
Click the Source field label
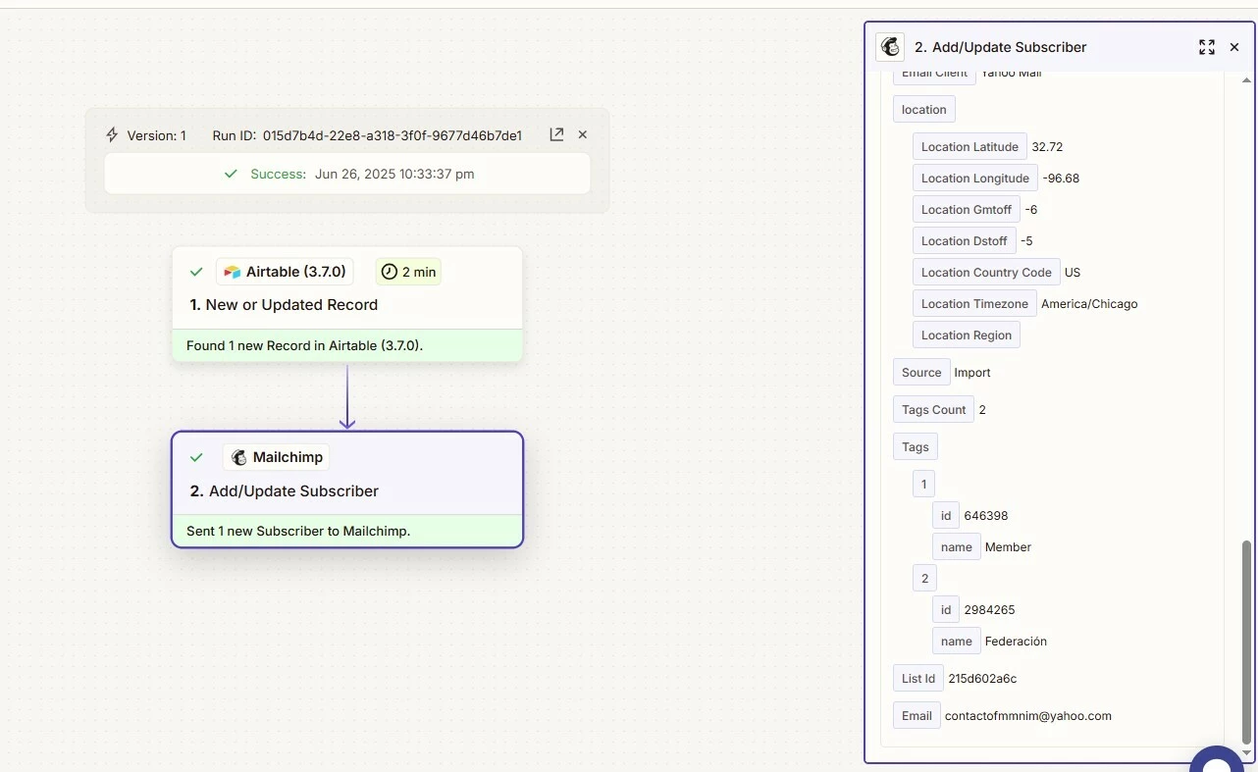(921, 372)
